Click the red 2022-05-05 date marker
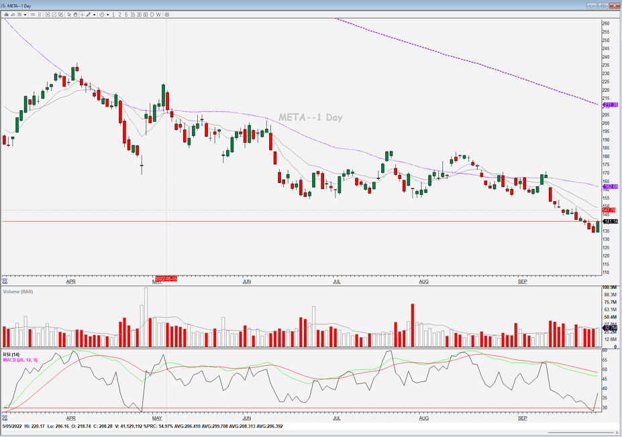 click(166, 278)
